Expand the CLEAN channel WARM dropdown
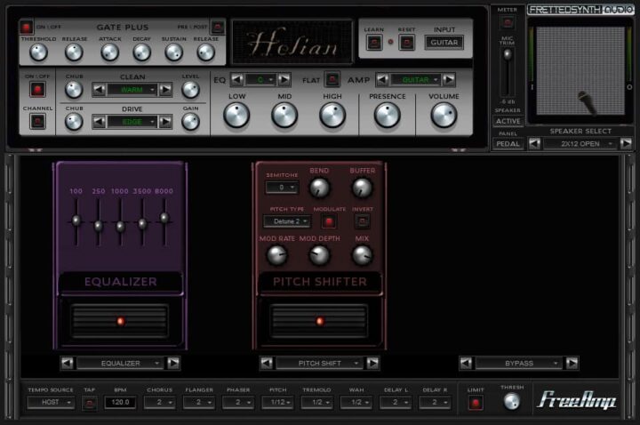Screen dimensions: 640x425 [133, 90]
